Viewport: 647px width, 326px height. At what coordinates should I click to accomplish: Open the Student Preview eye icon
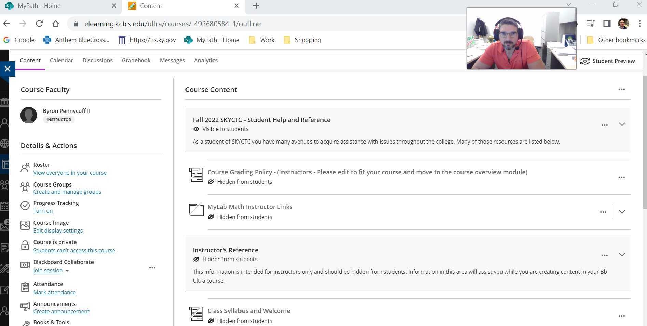point(585,61)
